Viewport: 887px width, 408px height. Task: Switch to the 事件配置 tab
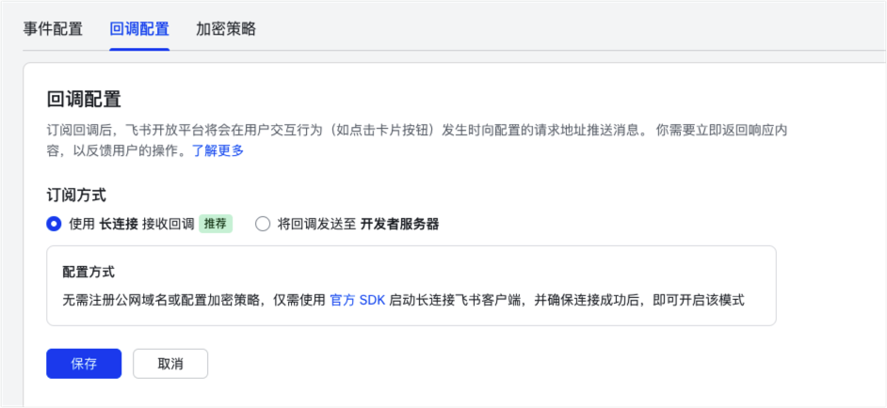point(53,28)
